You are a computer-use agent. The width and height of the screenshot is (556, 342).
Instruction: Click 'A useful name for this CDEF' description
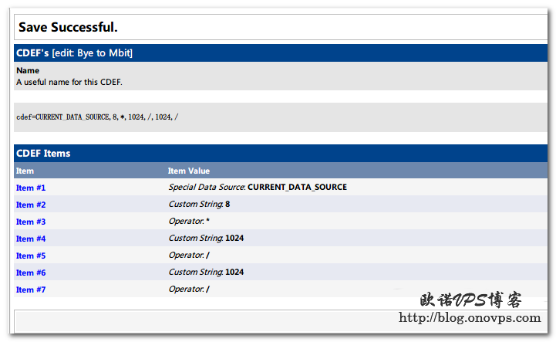tap(69, 81)
